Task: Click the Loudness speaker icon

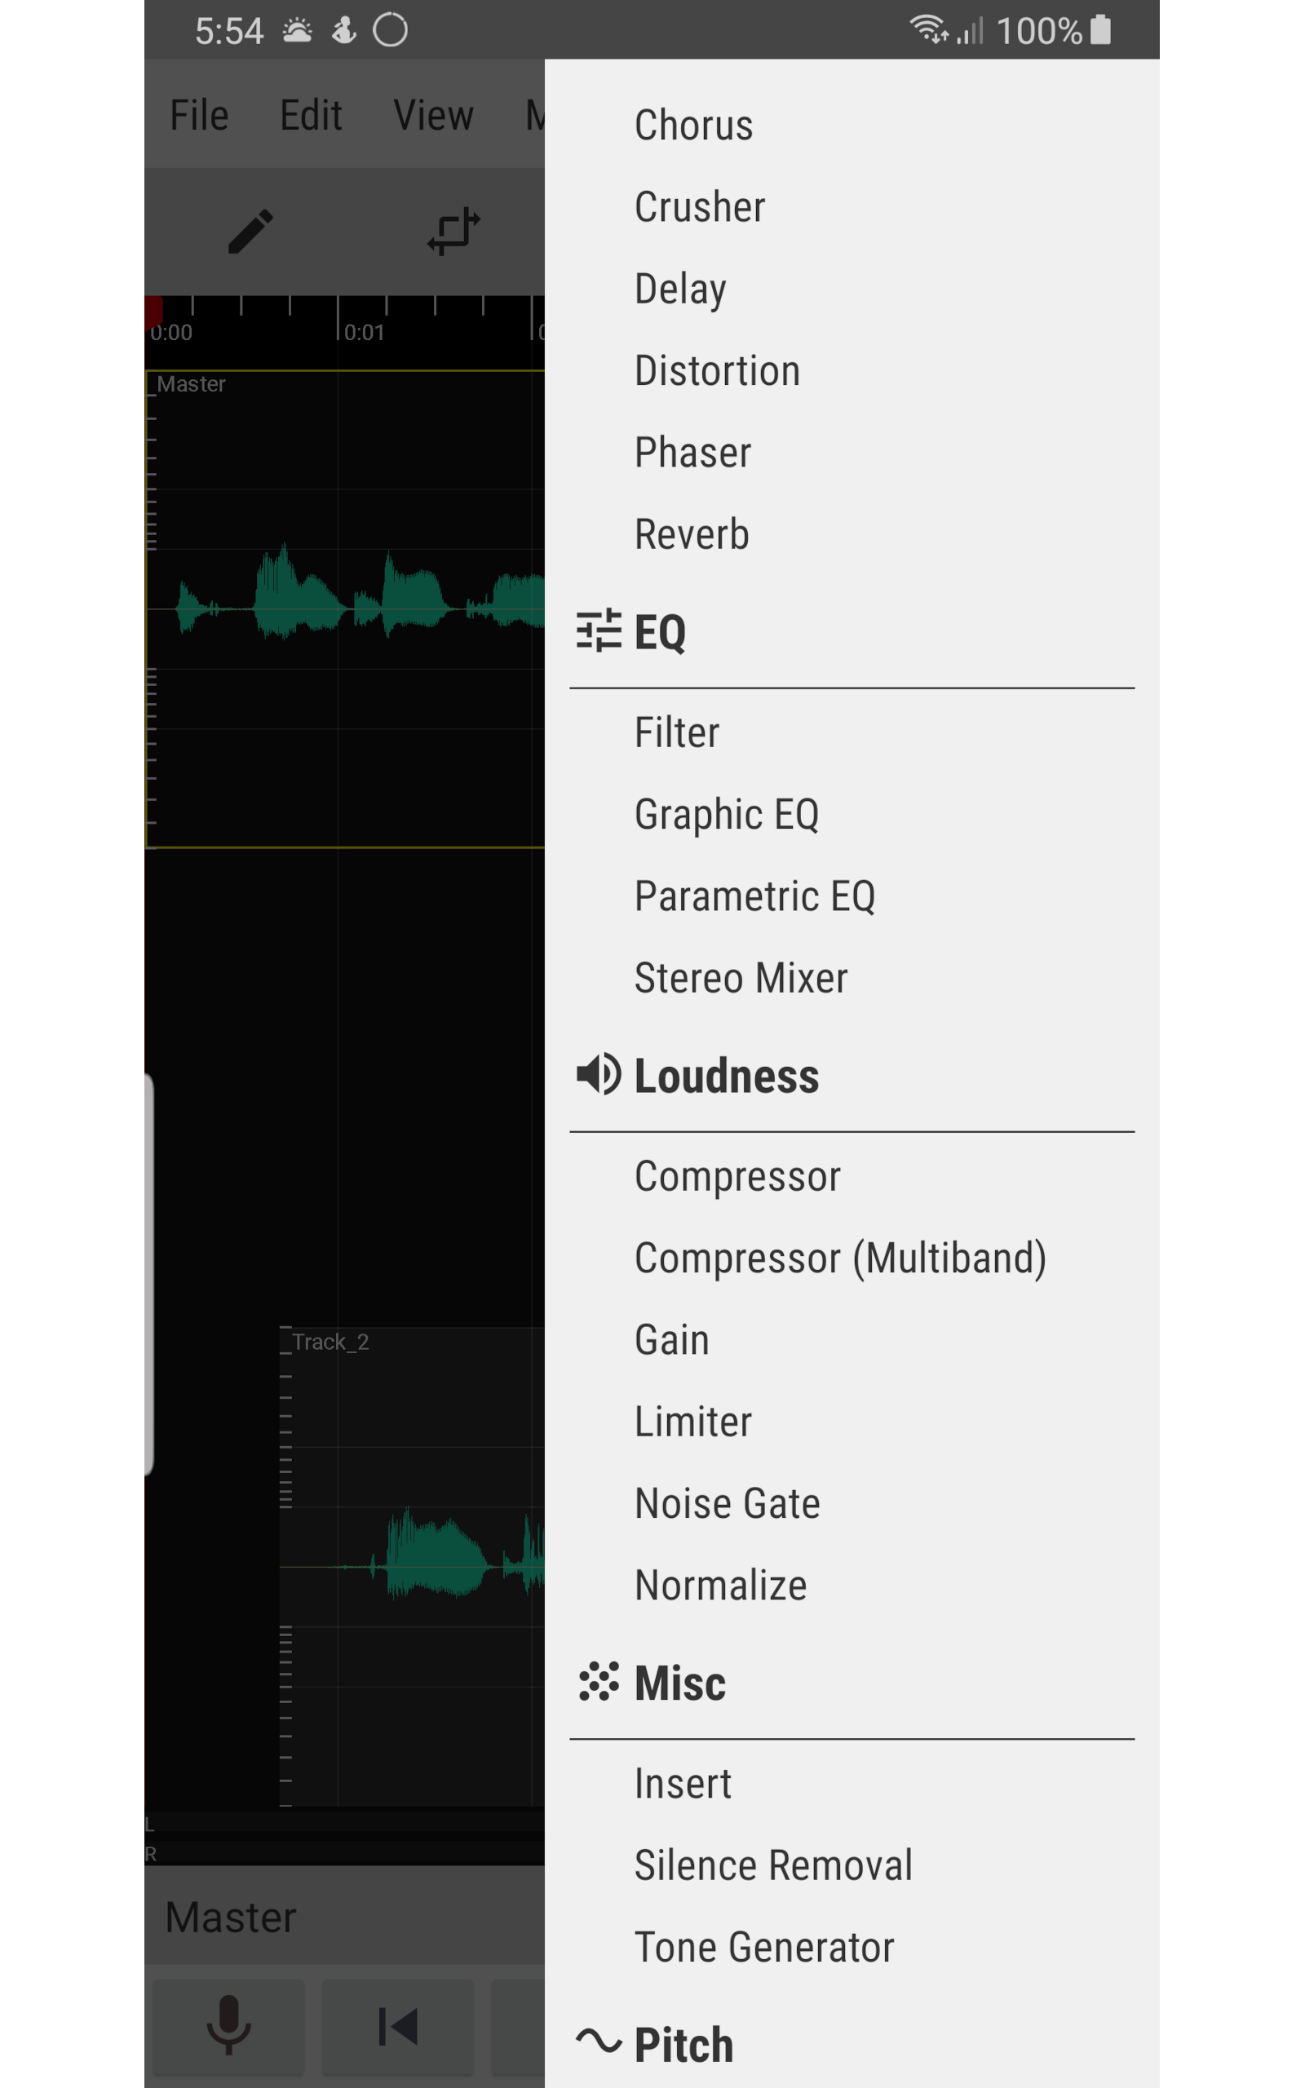Action: pos(599,1074)
